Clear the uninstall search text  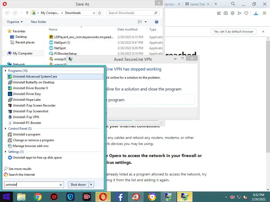click(x=61, y=185)
